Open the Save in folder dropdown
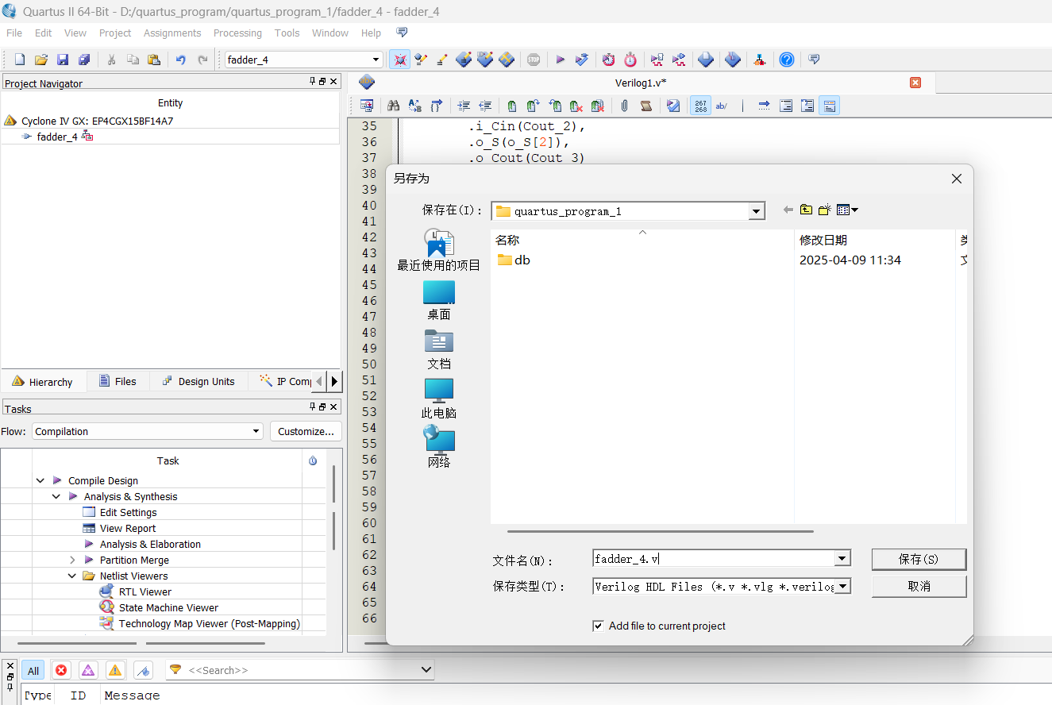Screen dimensions: 1052x705 point(757,211)
